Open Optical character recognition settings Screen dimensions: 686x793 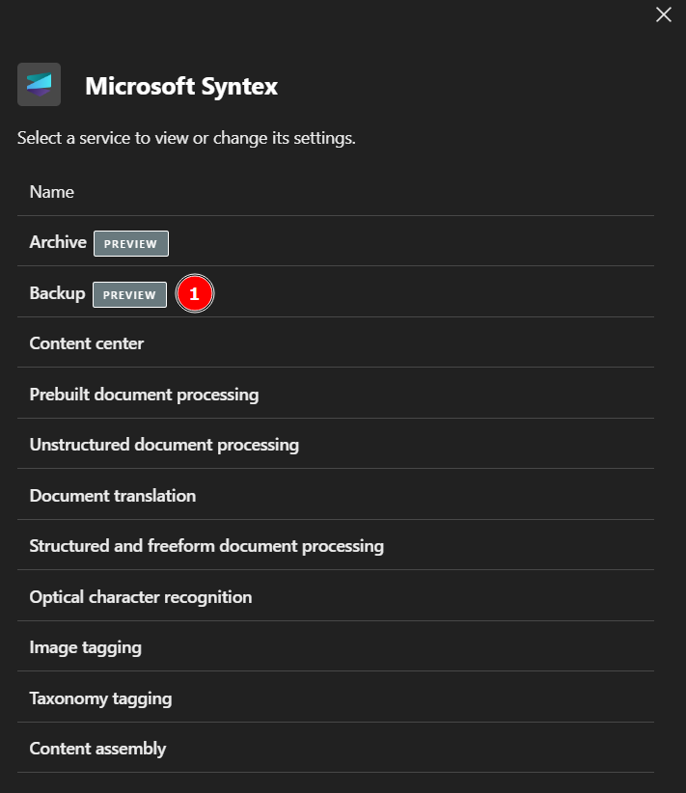pyautogui.click(x=141, y=597)
